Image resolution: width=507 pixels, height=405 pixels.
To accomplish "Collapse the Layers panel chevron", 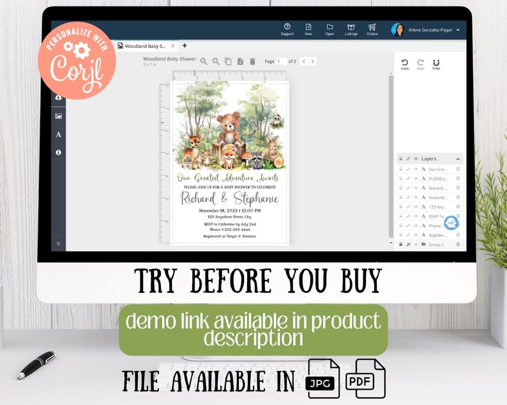I will coord(458,159).
